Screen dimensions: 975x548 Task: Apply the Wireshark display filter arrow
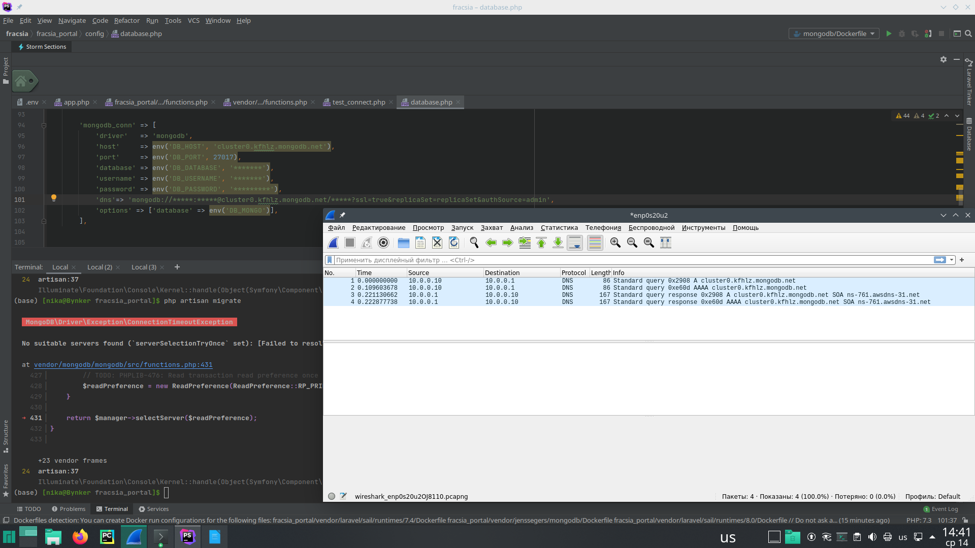point(940,260)
